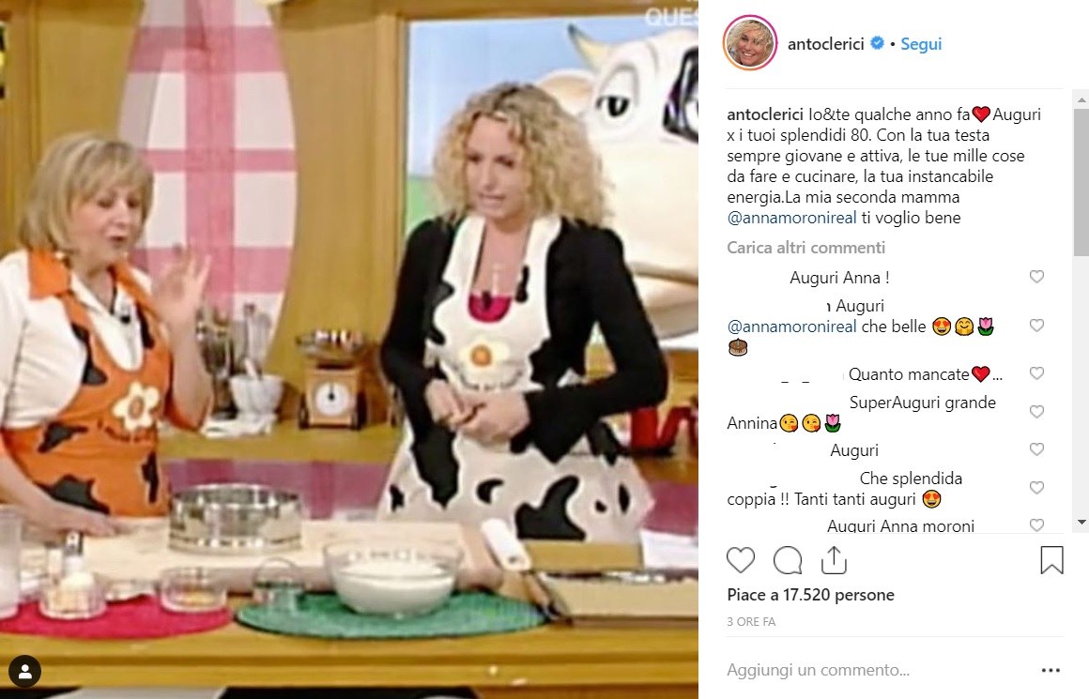Focus the 'Aggiungi un commento' field
The height and width of the screenshot is (699, 1089).
pyautogui.click(x=879, y=670)
